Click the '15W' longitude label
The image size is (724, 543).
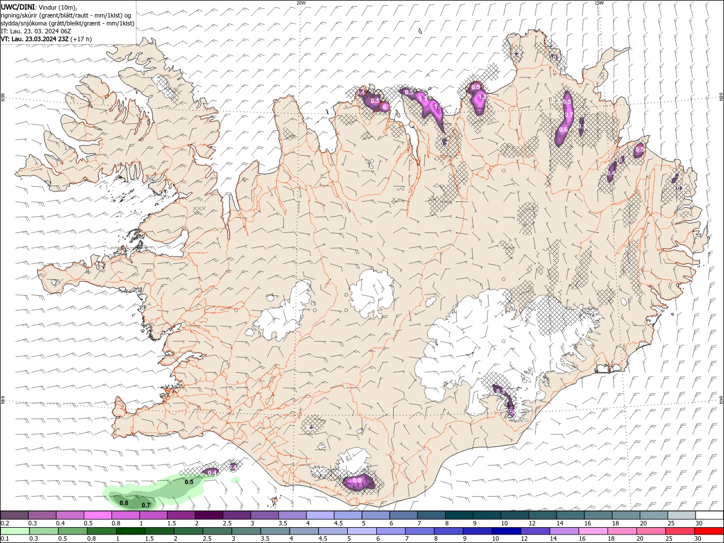pos(599,3)
